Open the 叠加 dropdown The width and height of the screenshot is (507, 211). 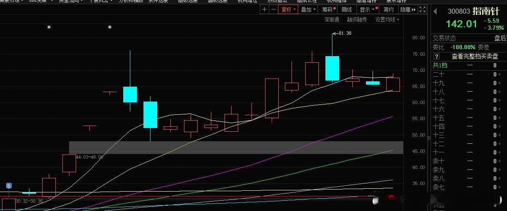click(x=308, y=9)
